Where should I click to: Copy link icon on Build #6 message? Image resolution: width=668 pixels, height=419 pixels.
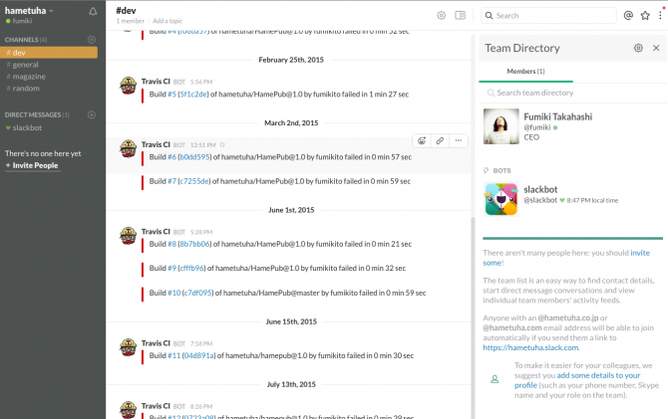pyautogui.click(x=440, y=140)
